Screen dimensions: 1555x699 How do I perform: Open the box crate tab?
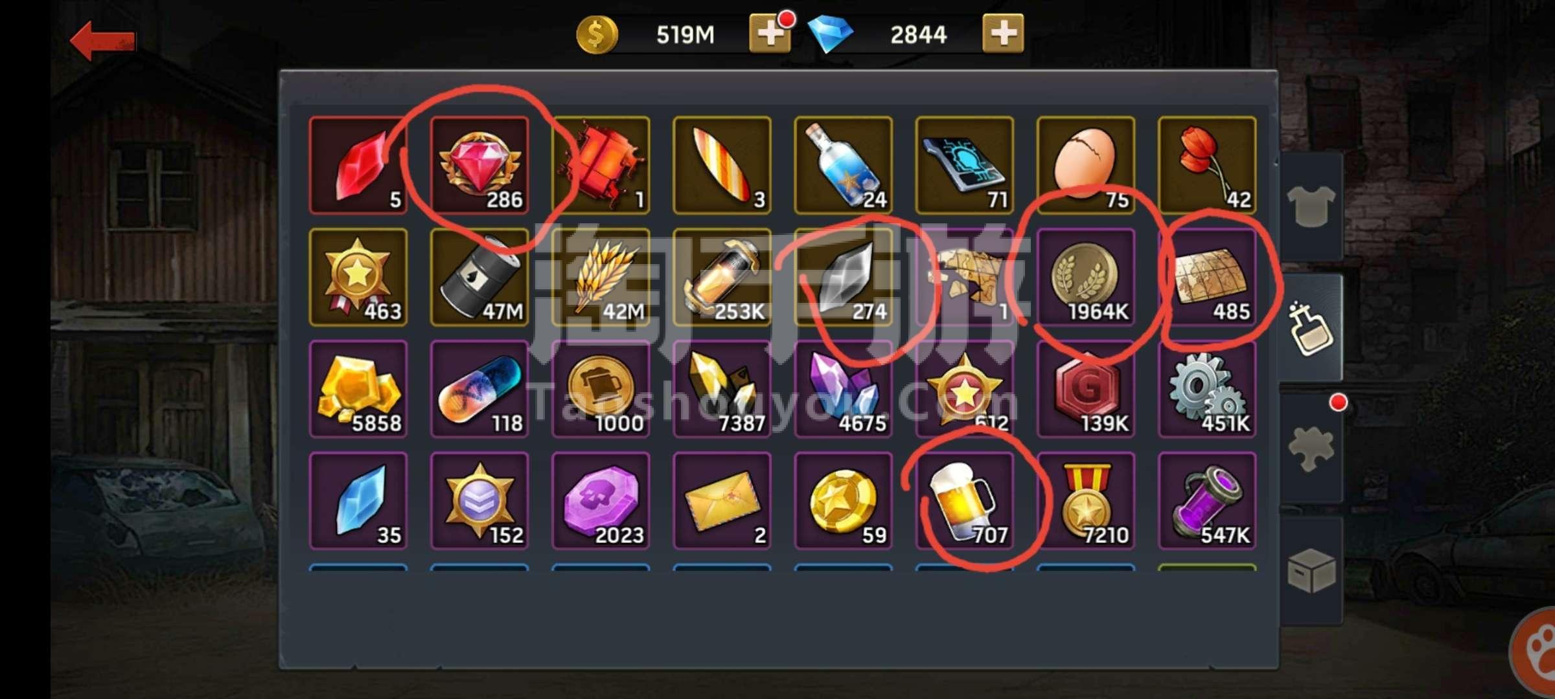(1311, 570)
